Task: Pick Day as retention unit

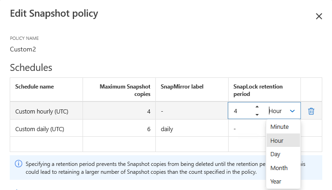Action: point(275,154)
